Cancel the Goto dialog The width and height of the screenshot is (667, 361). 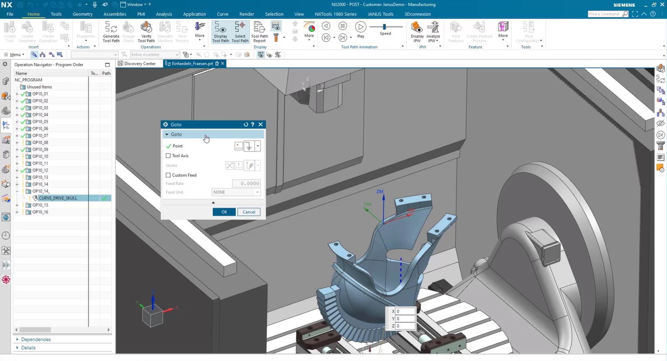(x=249, y=212)
